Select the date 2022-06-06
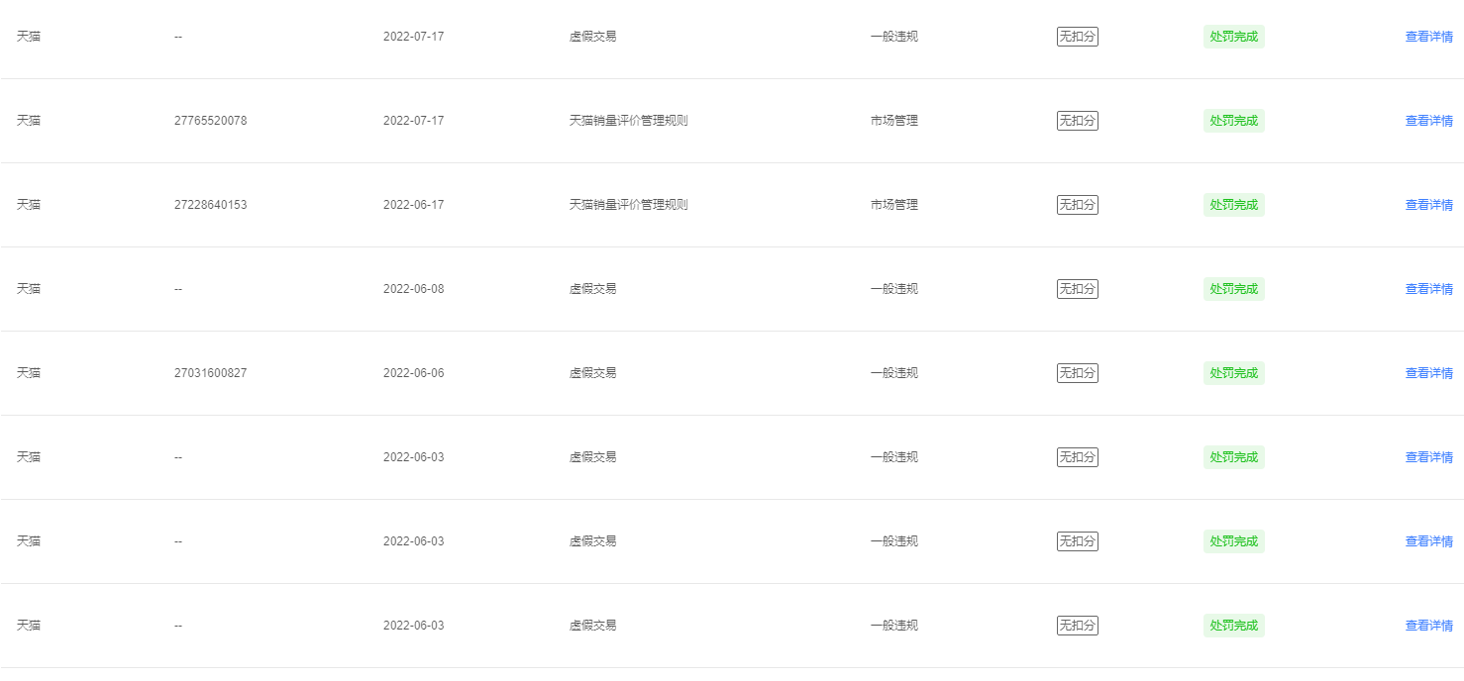 [413, 373]
